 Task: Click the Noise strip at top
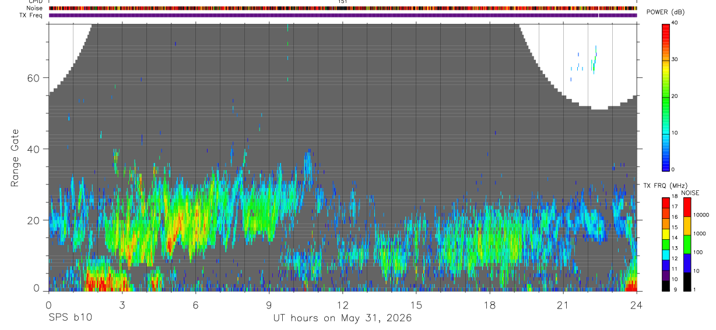343,8
